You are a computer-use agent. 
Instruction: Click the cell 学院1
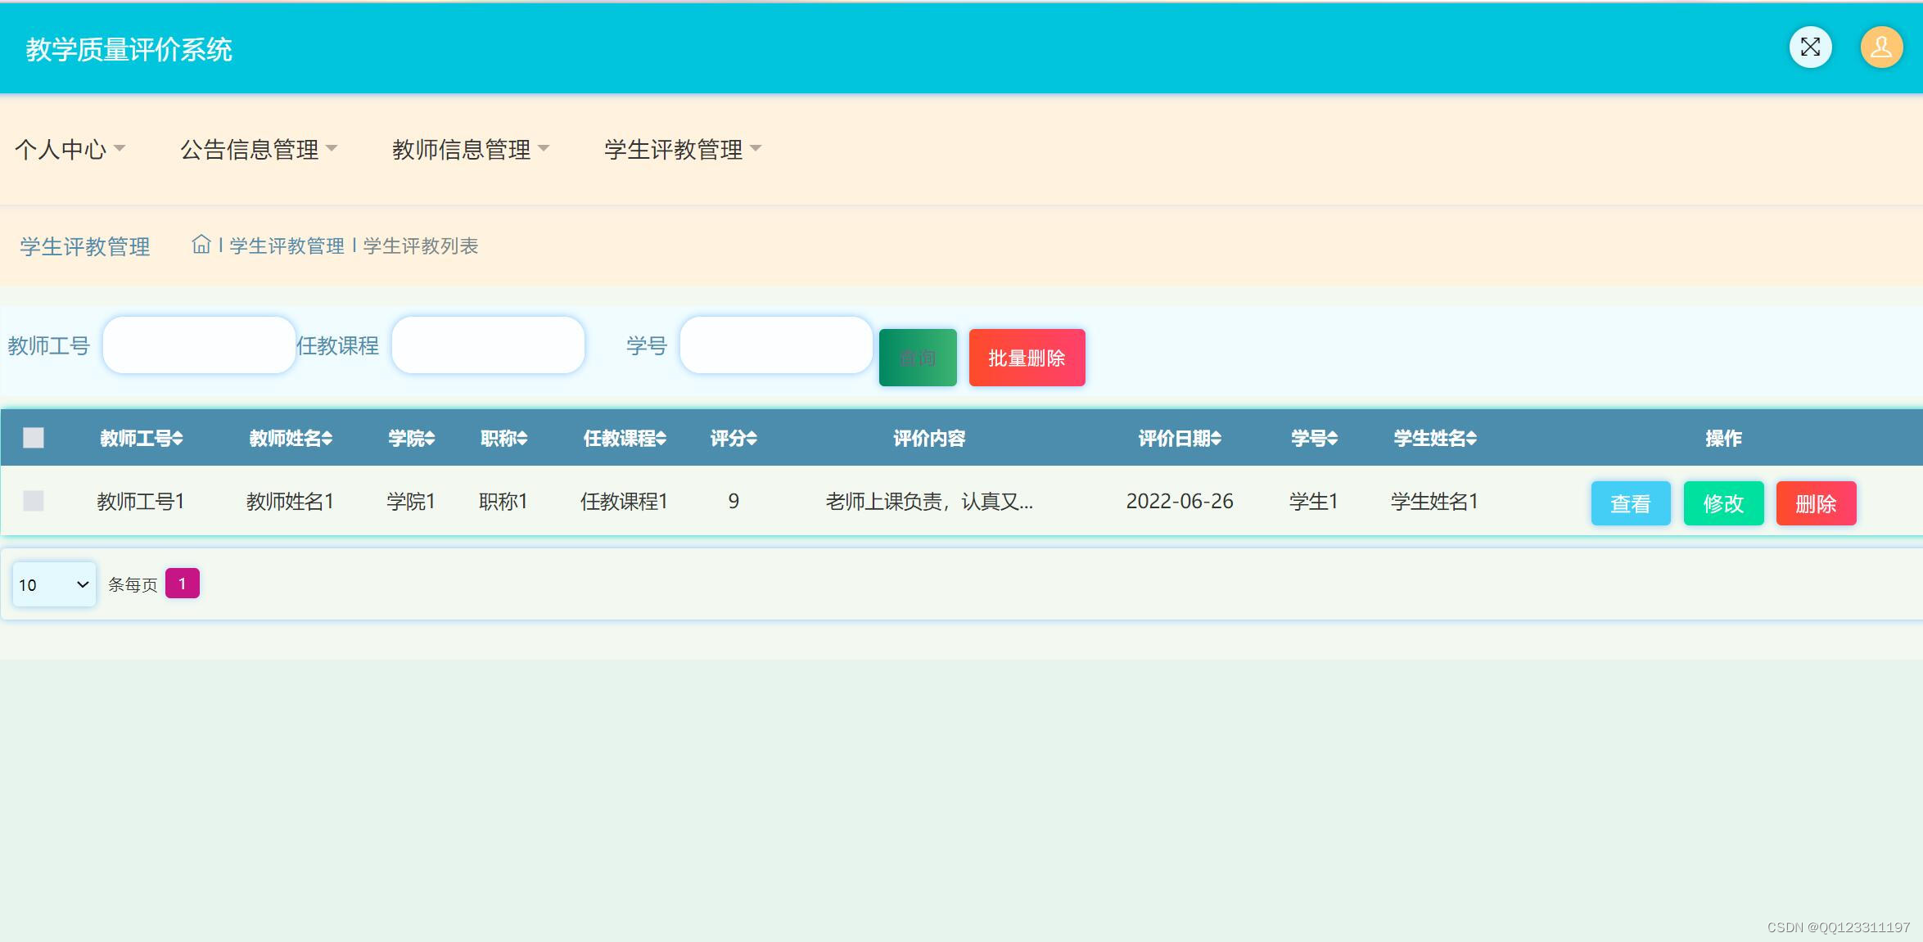[411, 501]
